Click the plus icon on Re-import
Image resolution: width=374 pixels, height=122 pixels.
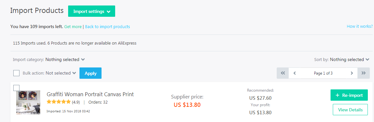point(337,95)
